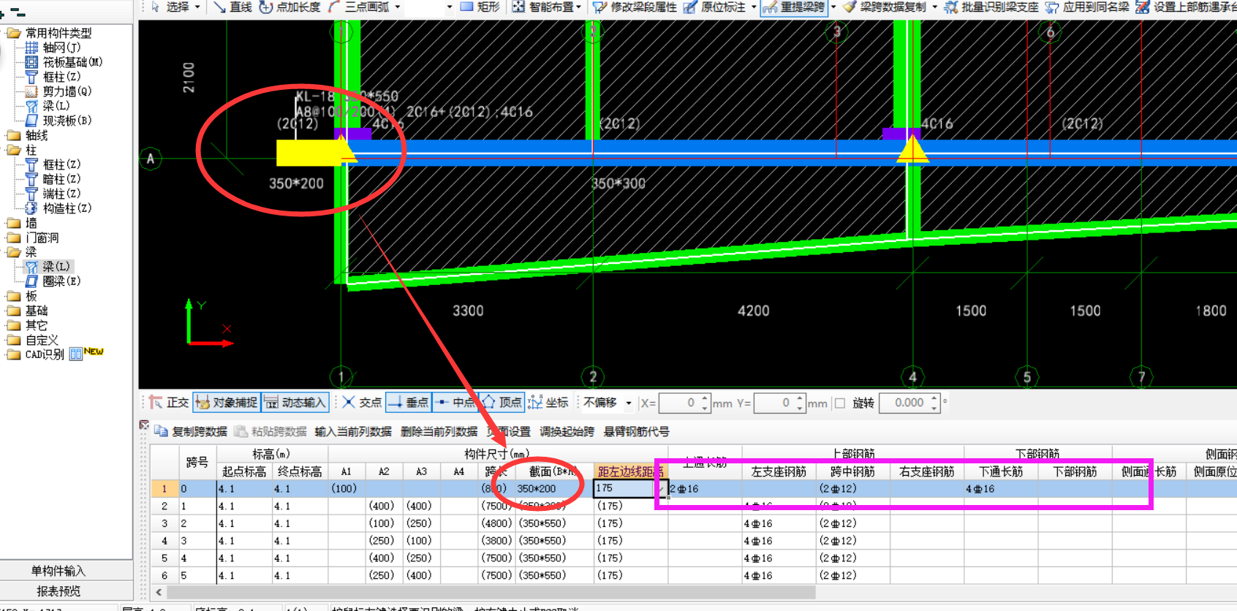Activate 原位标注 annotation tool

[x=715, y=7]
